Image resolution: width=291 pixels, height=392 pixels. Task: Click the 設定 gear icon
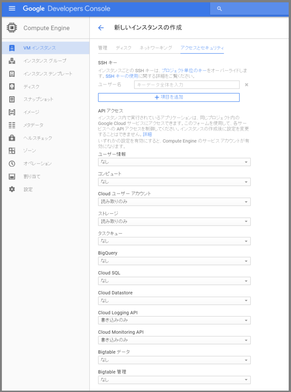[x=12, y=189]
